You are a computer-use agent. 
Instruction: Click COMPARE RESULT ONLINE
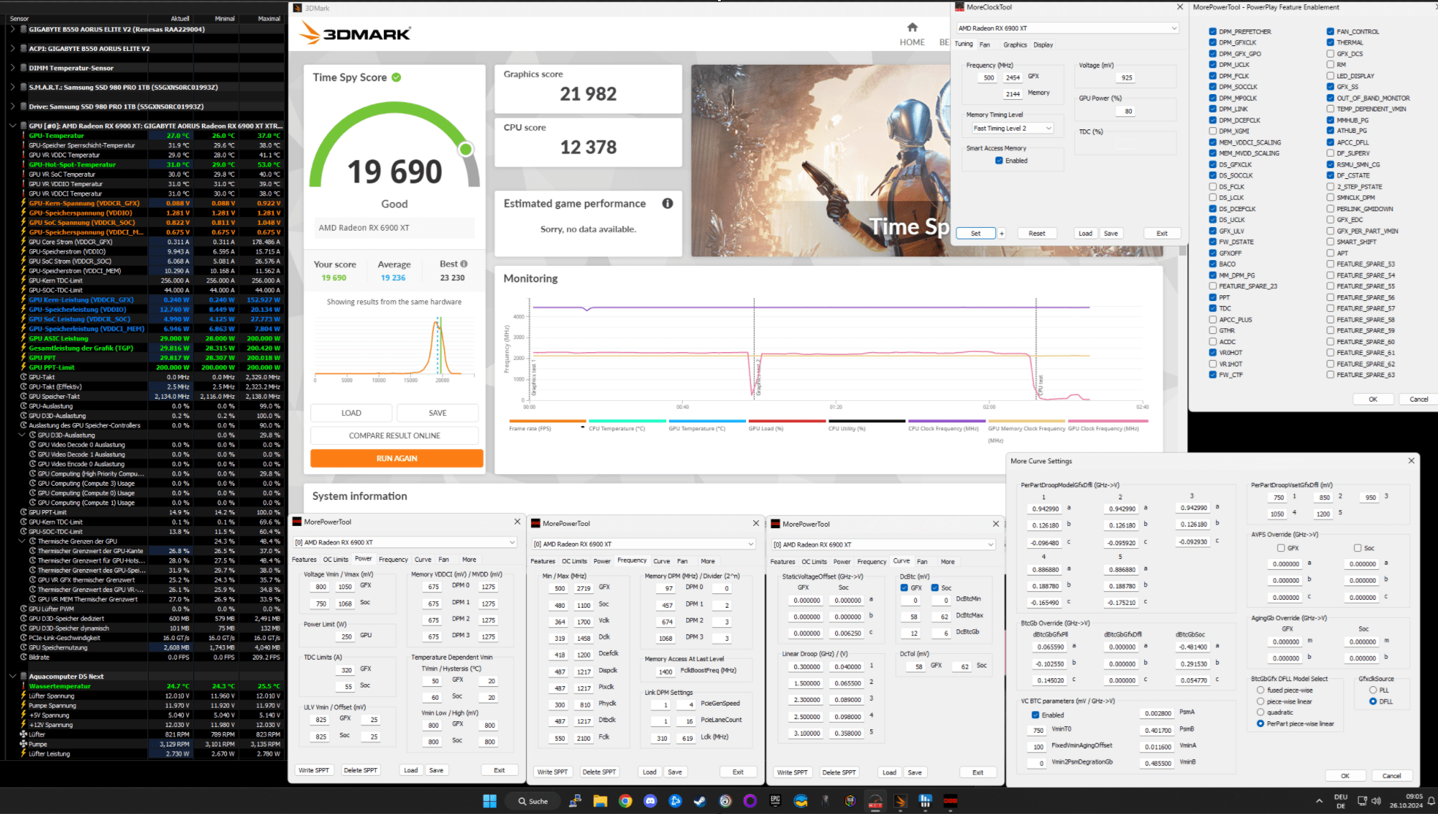395,435
